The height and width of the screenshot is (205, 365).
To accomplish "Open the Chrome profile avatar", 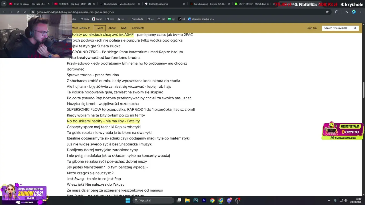I will [x=354, y=12].
